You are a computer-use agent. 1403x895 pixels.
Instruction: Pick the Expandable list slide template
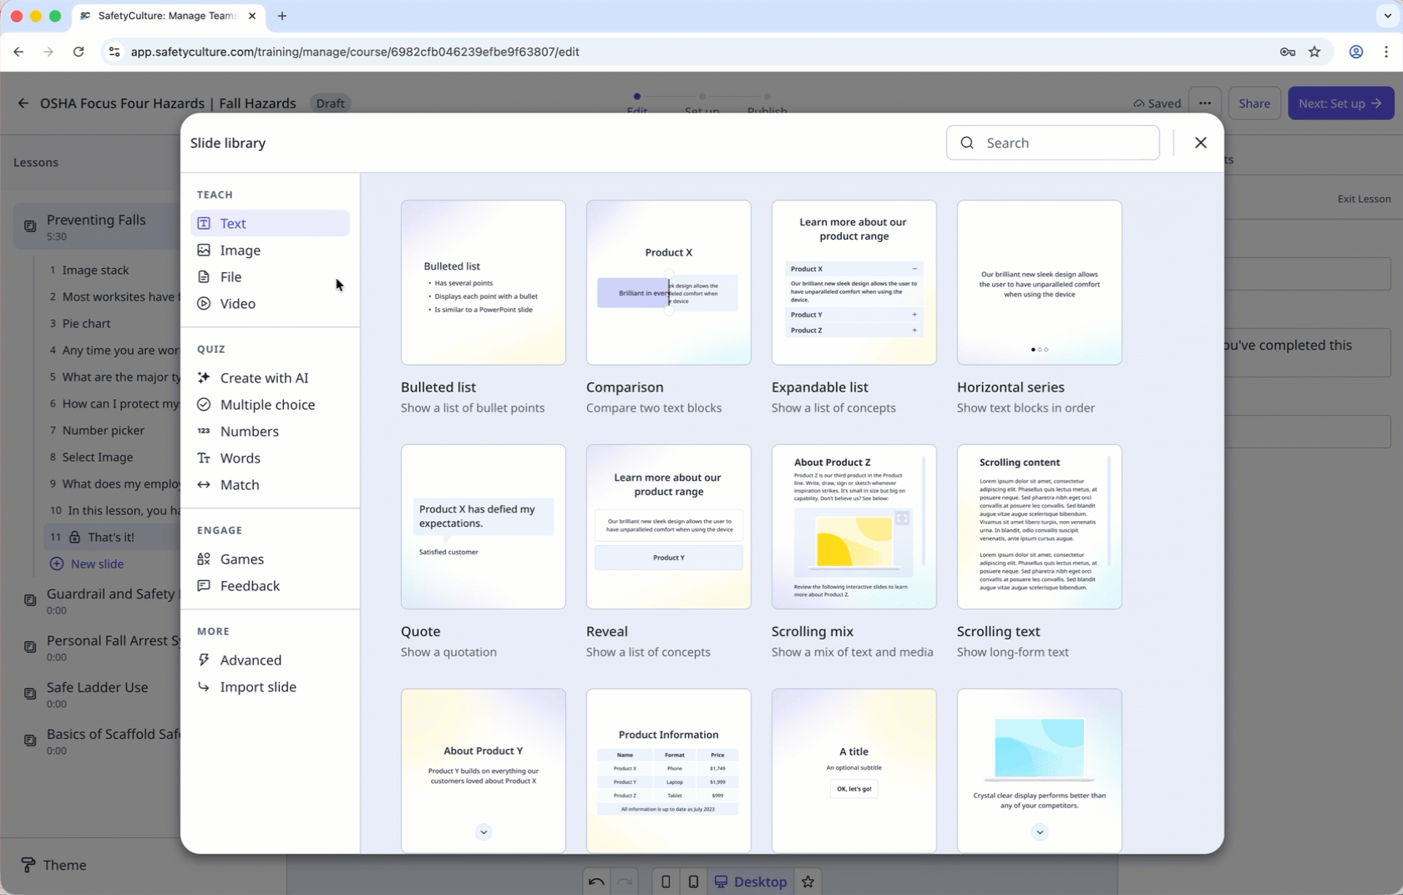853,282
